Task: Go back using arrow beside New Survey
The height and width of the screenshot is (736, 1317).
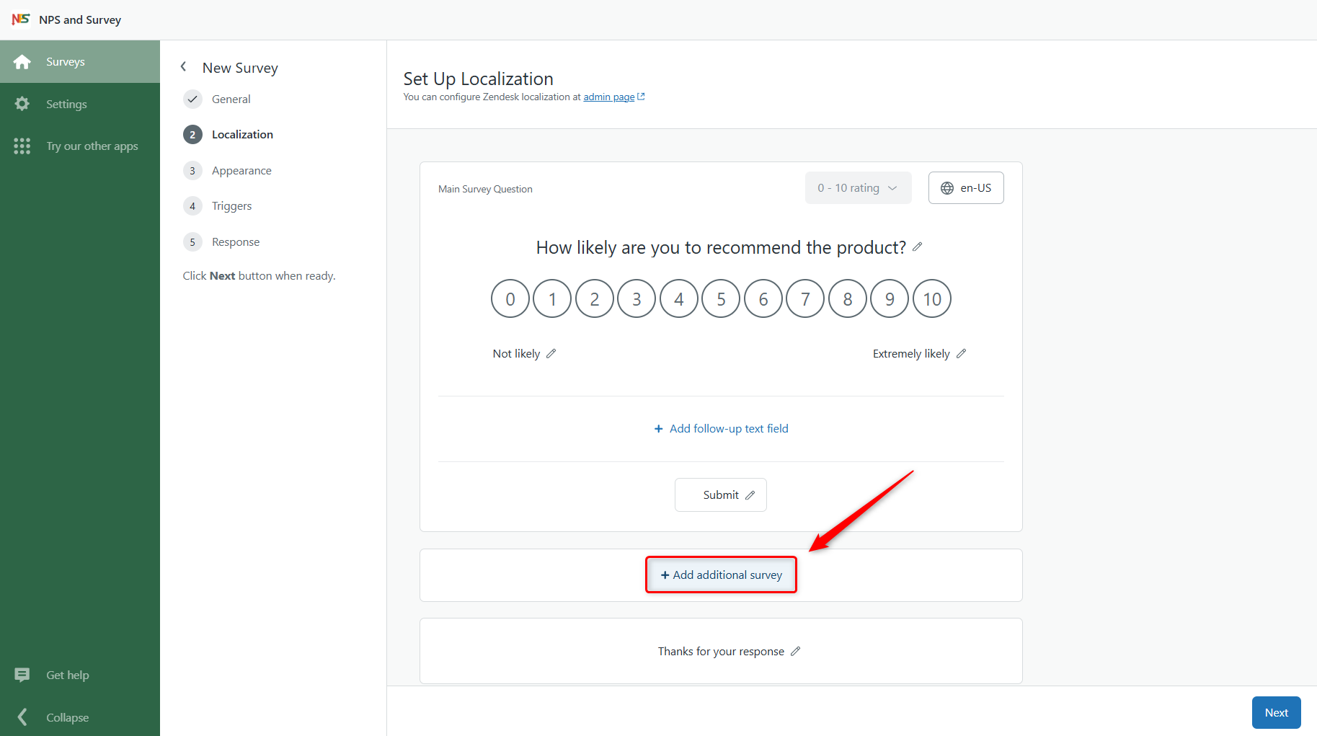Action: [x=184, y=66]
